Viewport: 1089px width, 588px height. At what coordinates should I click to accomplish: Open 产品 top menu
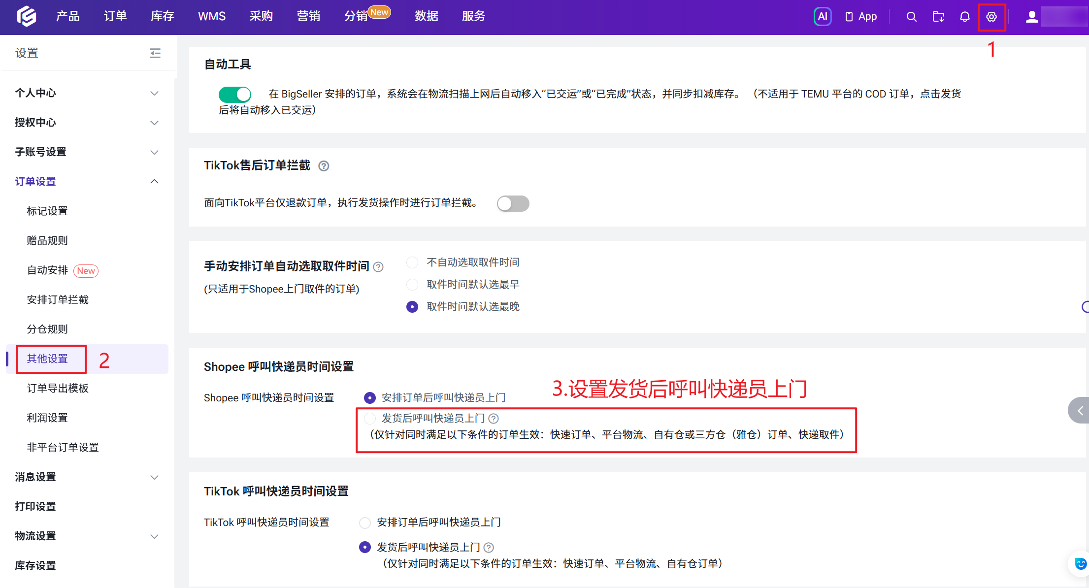pyautogui.click(x=68, y=16)
